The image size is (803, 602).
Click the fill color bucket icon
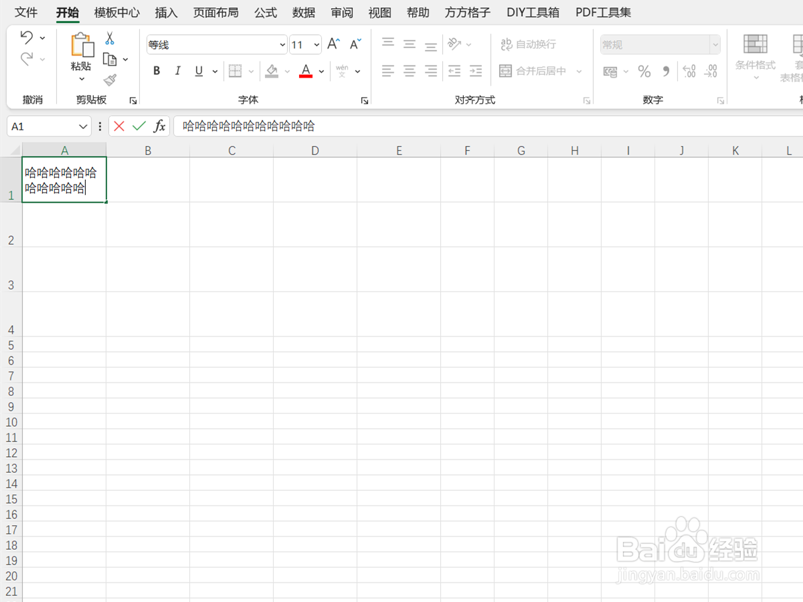coord(271,70)
